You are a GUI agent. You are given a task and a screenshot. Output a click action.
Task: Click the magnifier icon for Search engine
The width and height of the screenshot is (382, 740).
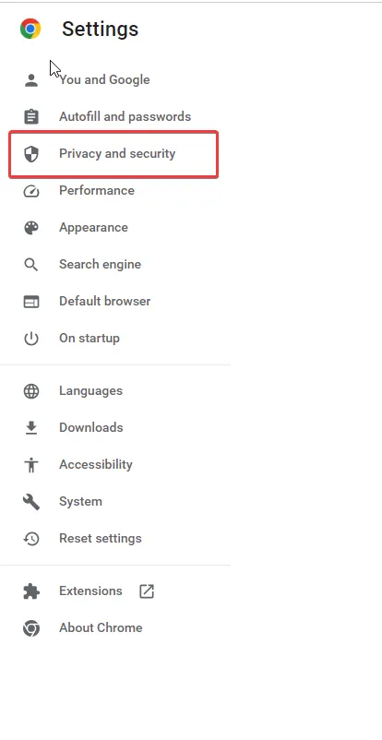point(31,264)
